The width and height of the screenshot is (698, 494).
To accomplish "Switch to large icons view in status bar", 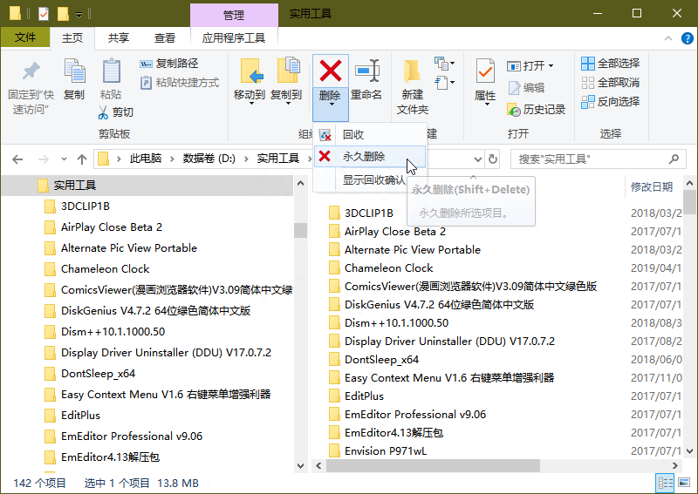I will (684, 483).
